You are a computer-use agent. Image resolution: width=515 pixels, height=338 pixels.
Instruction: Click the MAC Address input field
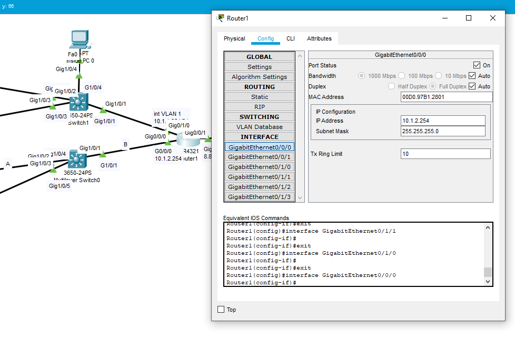point(447,97)
